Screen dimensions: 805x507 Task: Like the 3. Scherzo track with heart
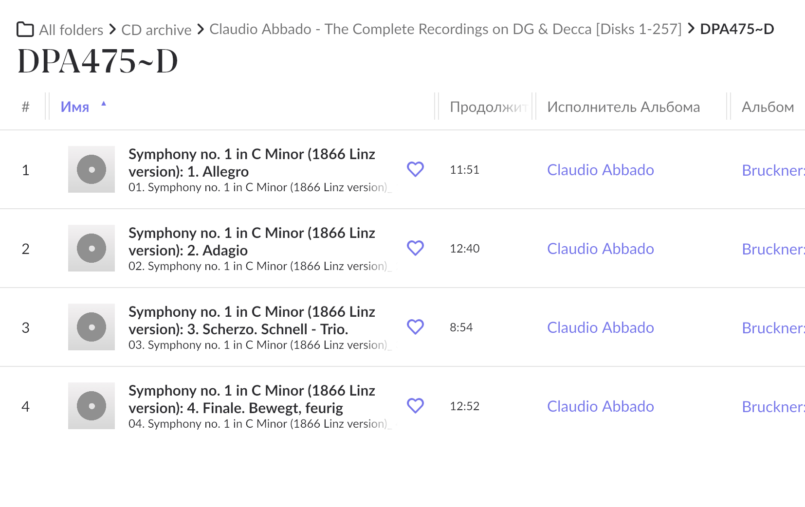tap(415, 327)
